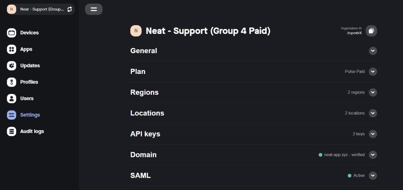
Task: Click the Updates icon in sidebar
Action: pos(11,66)
